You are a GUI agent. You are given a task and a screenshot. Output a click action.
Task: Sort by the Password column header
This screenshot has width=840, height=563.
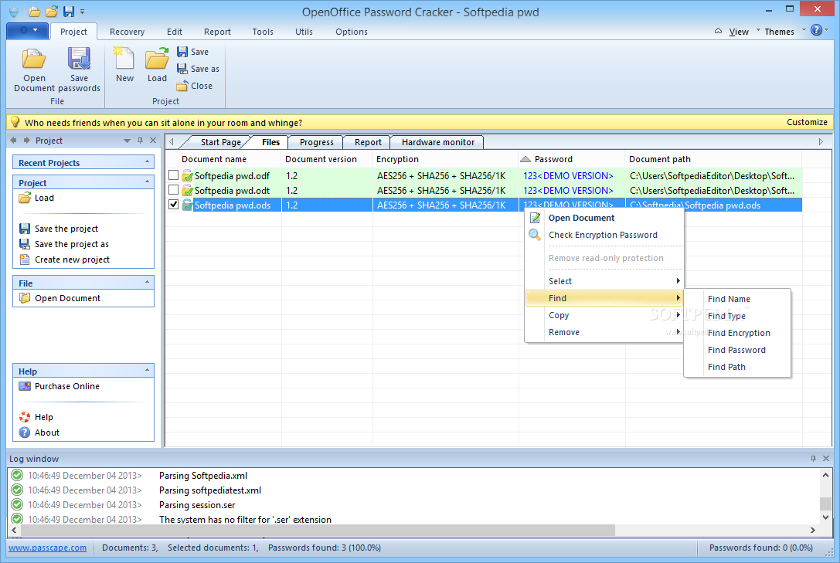571,159
